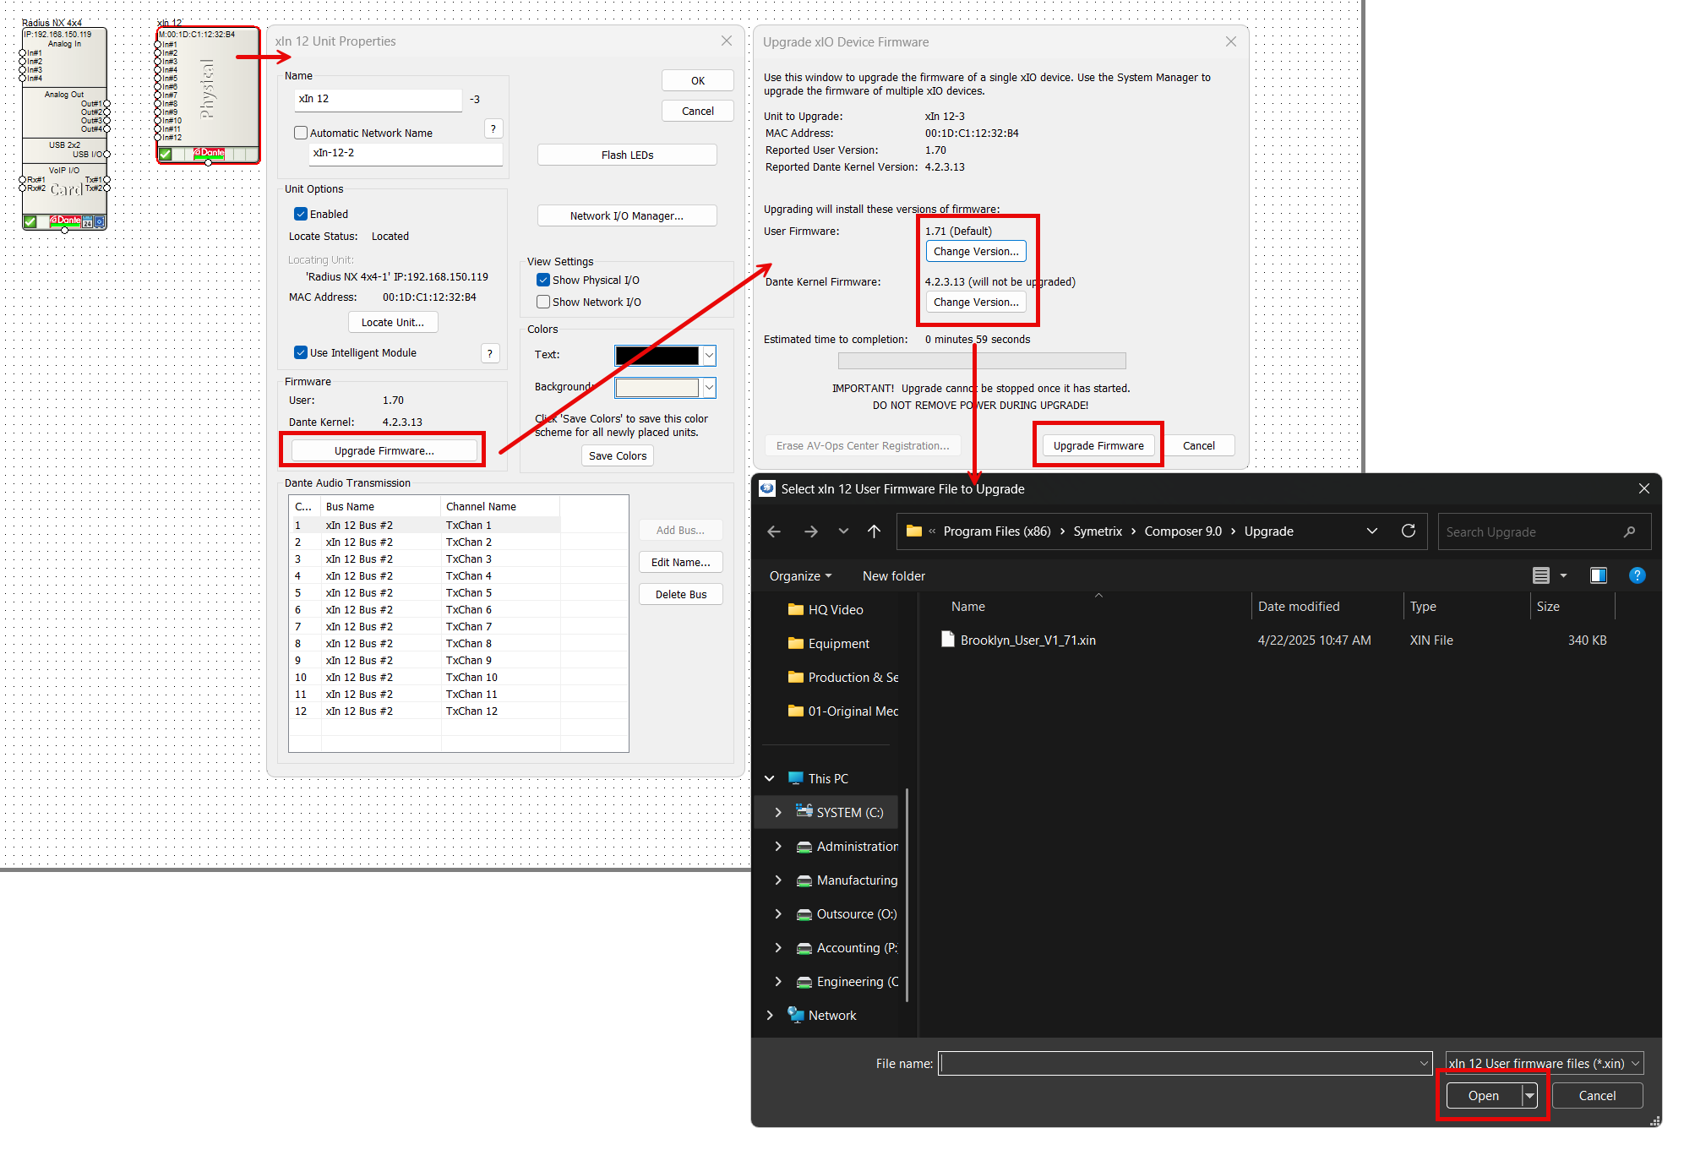The height and width of the screenshot is (1150, 1684).
Task: Click Delete Bus button
Action: pyautogui.click(x=680, y=594)
